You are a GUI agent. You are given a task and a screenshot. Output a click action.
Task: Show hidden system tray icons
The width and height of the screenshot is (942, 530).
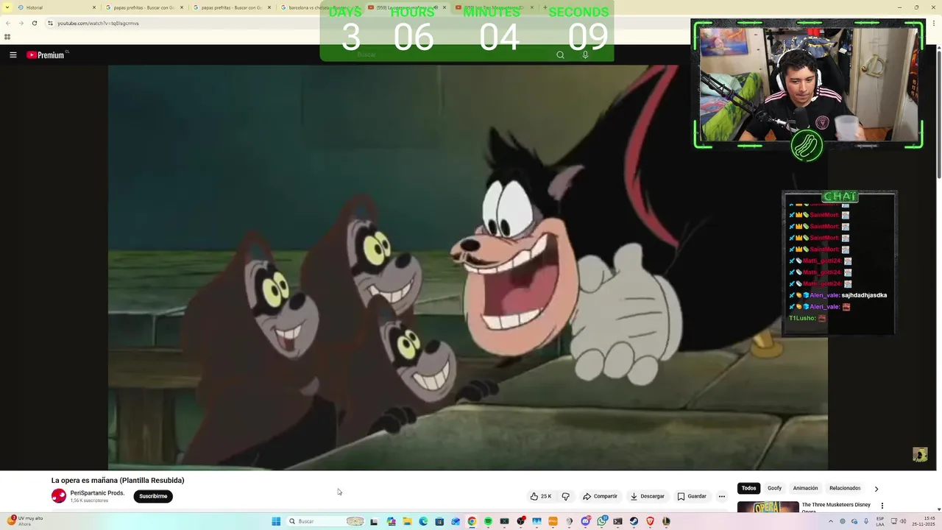pyautogui.click(x=831, y=521)
